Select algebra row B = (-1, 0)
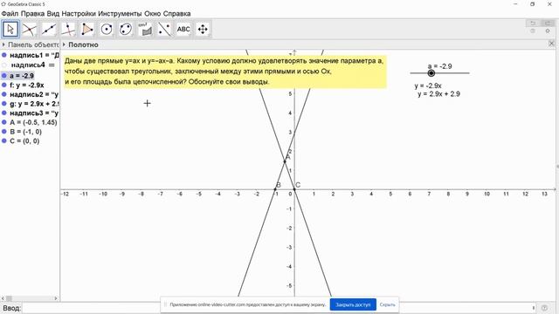 point(25,132)
